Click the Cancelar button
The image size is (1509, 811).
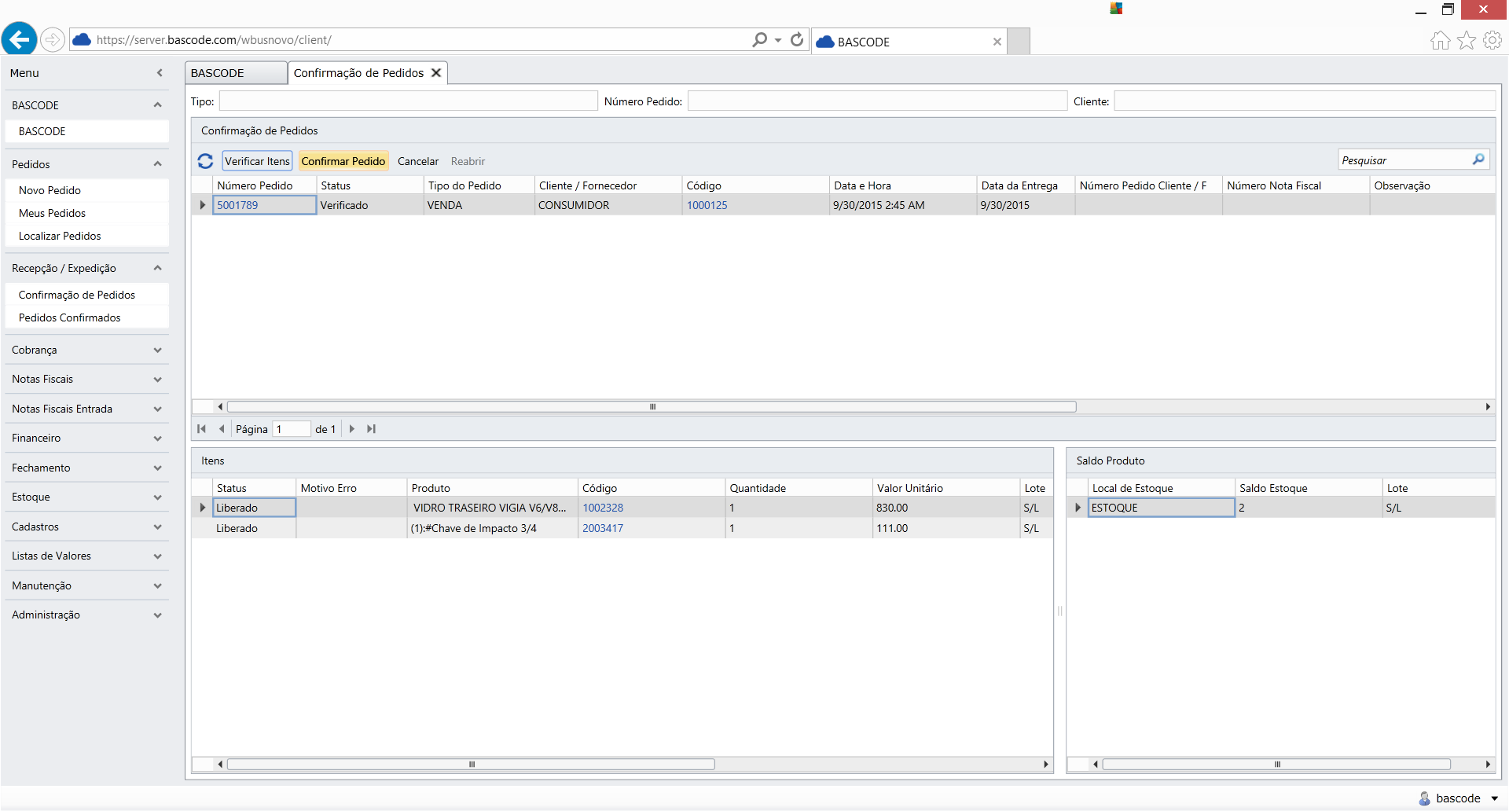coord(418,161)
